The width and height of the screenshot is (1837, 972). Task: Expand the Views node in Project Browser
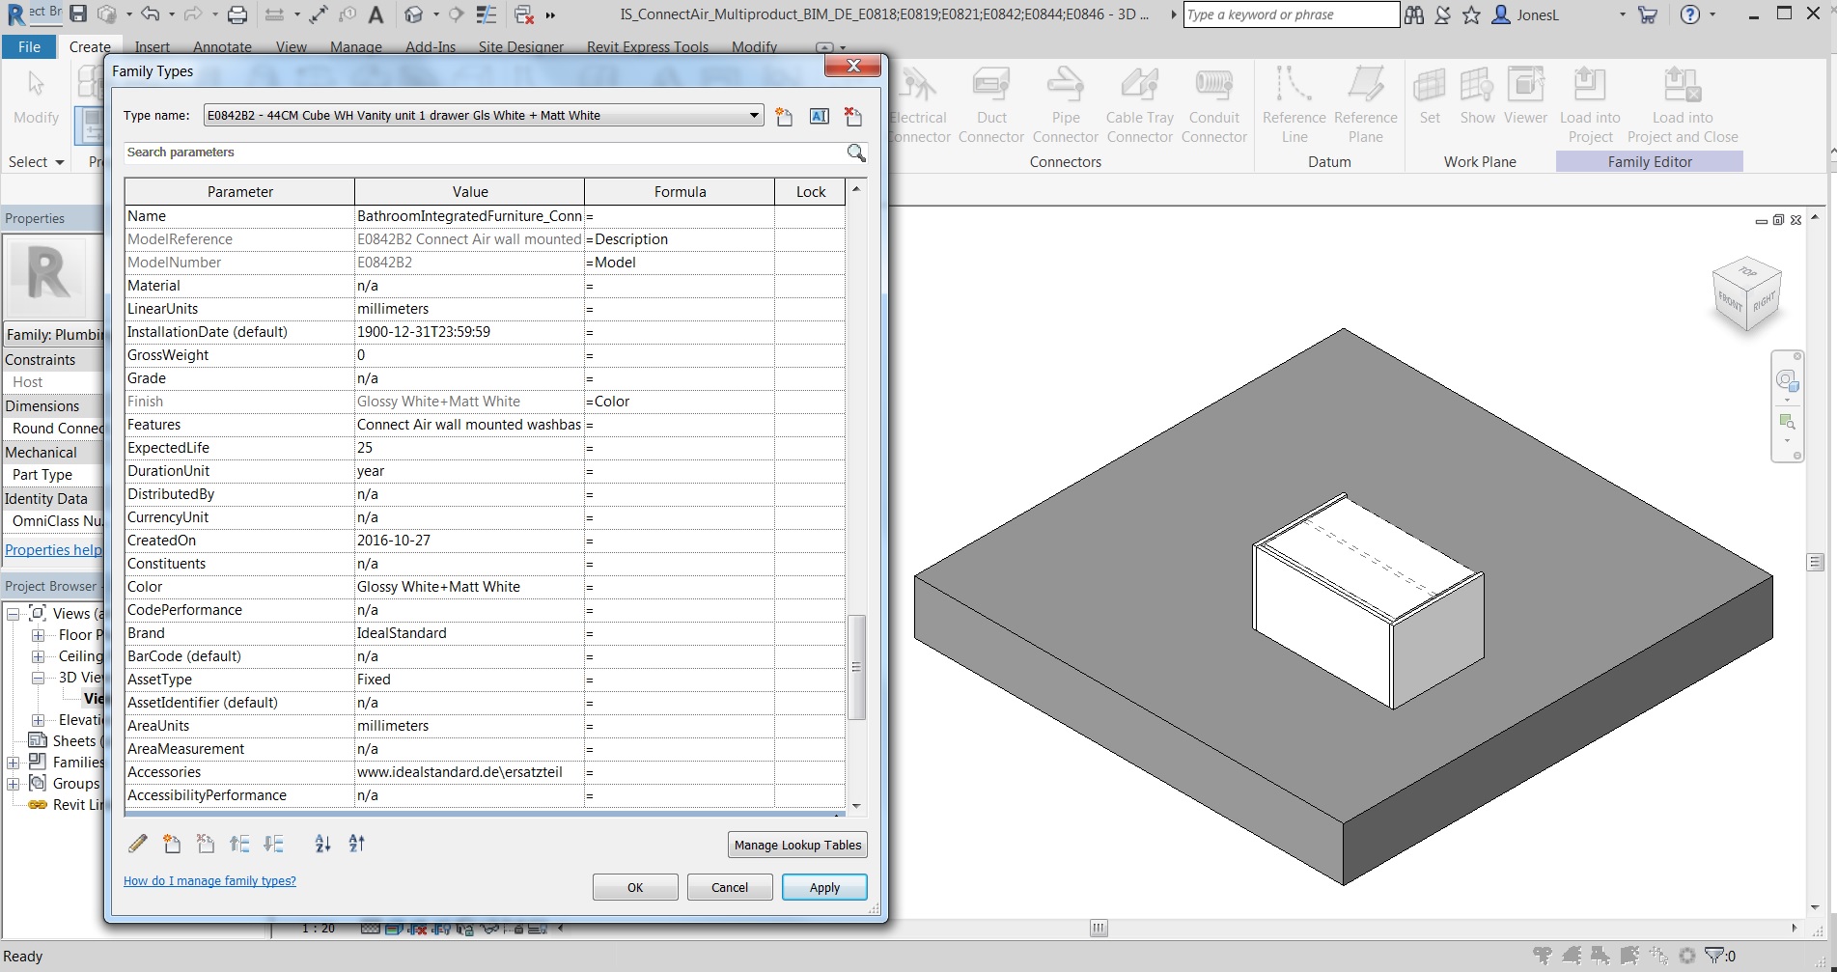(x=14, y=614)
